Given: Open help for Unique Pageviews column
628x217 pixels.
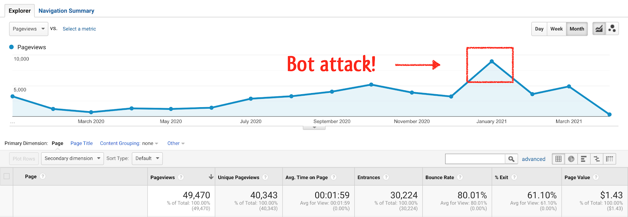Looking at the screenshot, I should click(x=265, y=177).
